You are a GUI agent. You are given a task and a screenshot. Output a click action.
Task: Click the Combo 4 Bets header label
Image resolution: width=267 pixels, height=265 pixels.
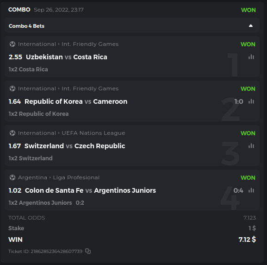(26, 26)
